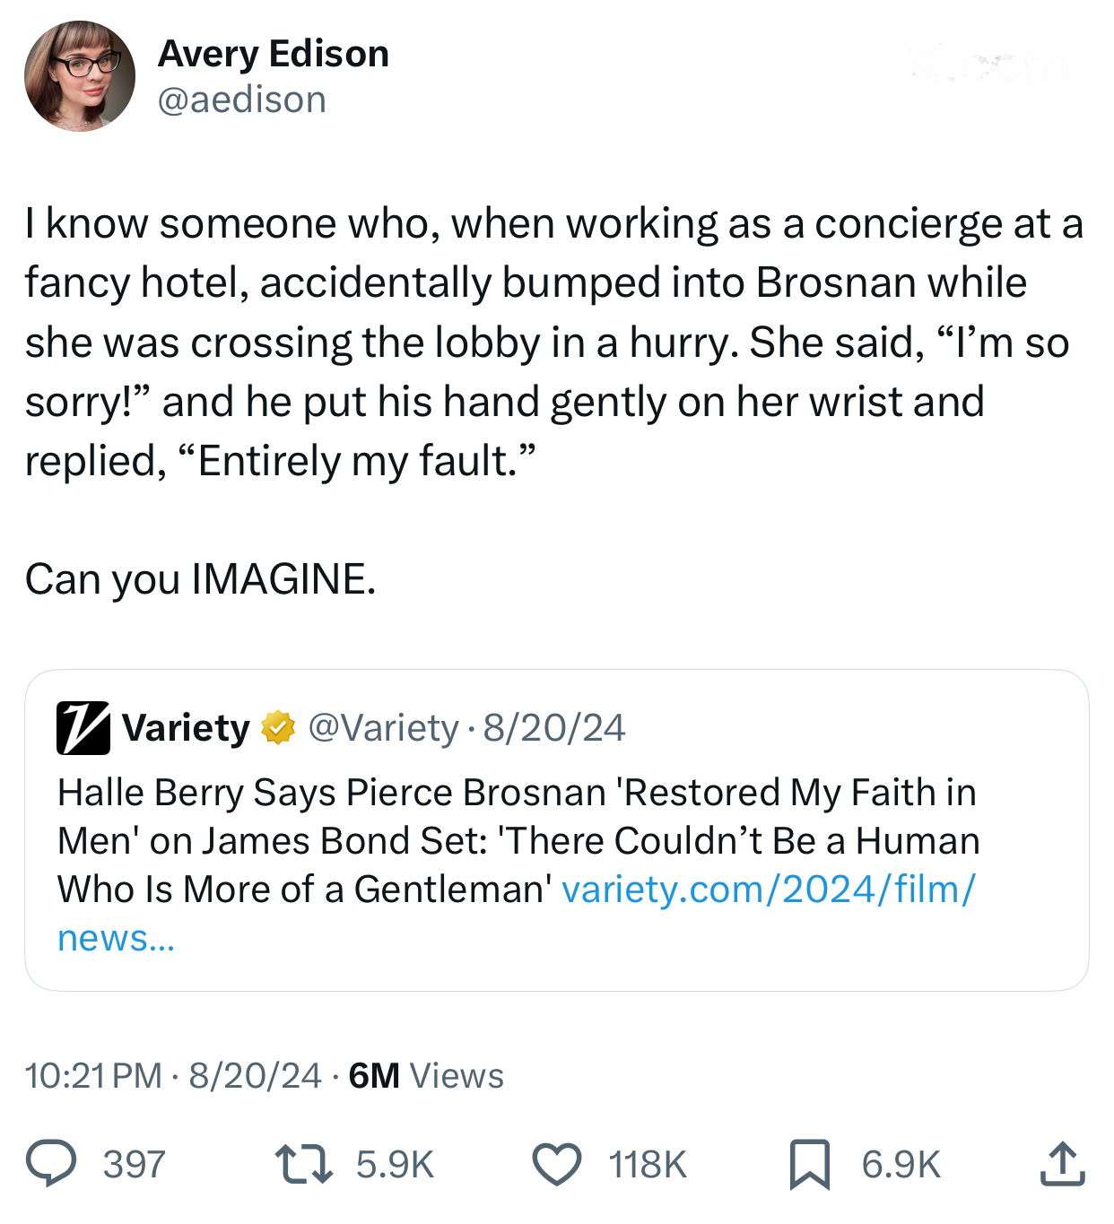Image resolution: width=1114 pixels, height=1224 pixels.
Task: Like the tweet with the heart icon
Action: 557,1164
